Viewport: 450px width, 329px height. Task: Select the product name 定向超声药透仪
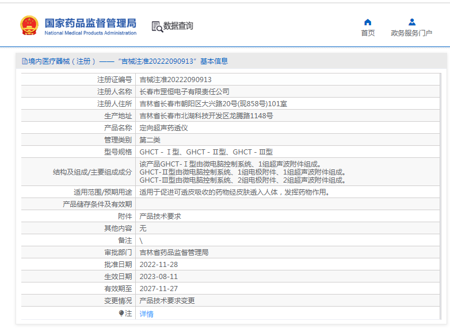[163, 128]
